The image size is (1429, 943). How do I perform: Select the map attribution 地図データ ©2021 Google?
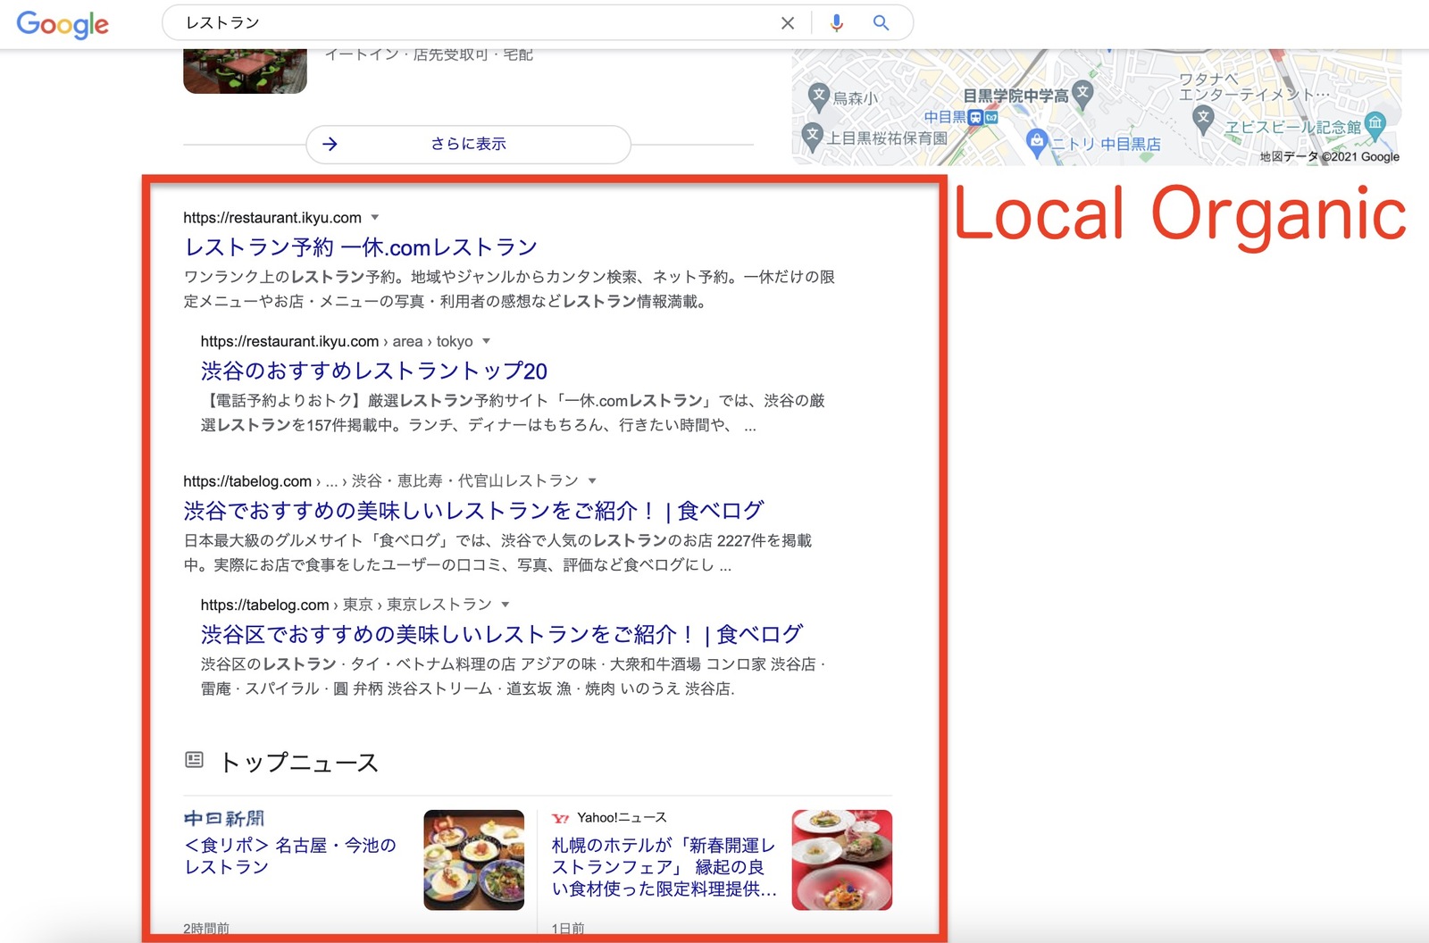(x=1329, y=156)
